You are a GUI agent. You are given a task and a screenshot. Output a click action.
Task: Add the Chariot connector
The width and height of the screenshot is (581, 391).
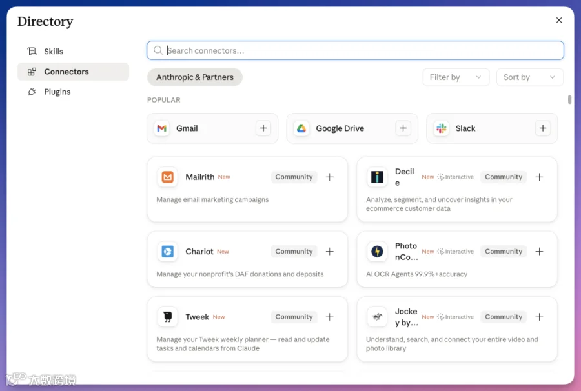330,252
